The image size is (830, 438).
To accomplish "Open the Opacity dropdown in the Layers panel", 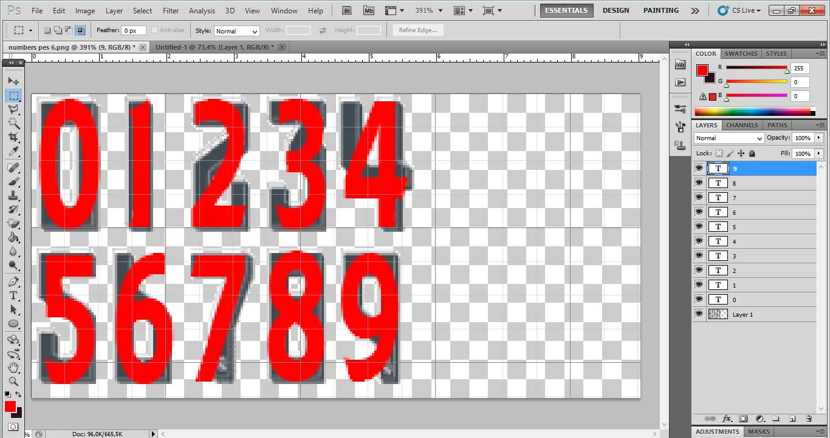I will [817, 138].
